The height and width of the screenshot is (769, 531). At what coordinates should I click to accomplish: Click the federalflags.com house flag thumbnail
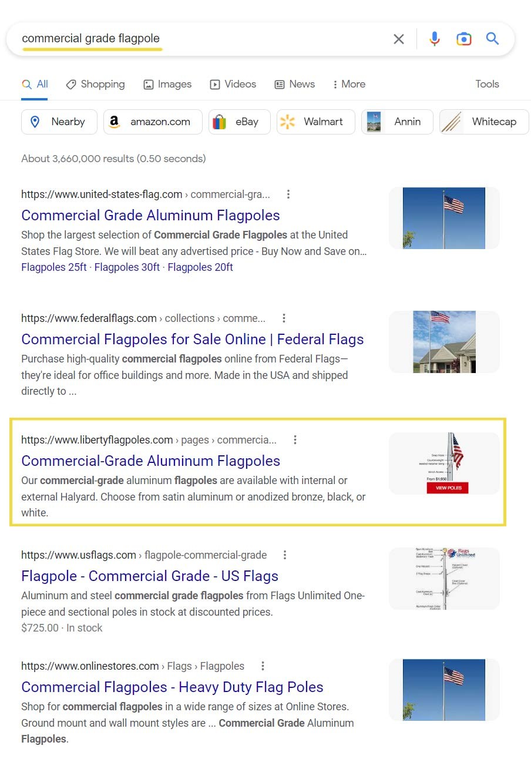click(444, 342)
